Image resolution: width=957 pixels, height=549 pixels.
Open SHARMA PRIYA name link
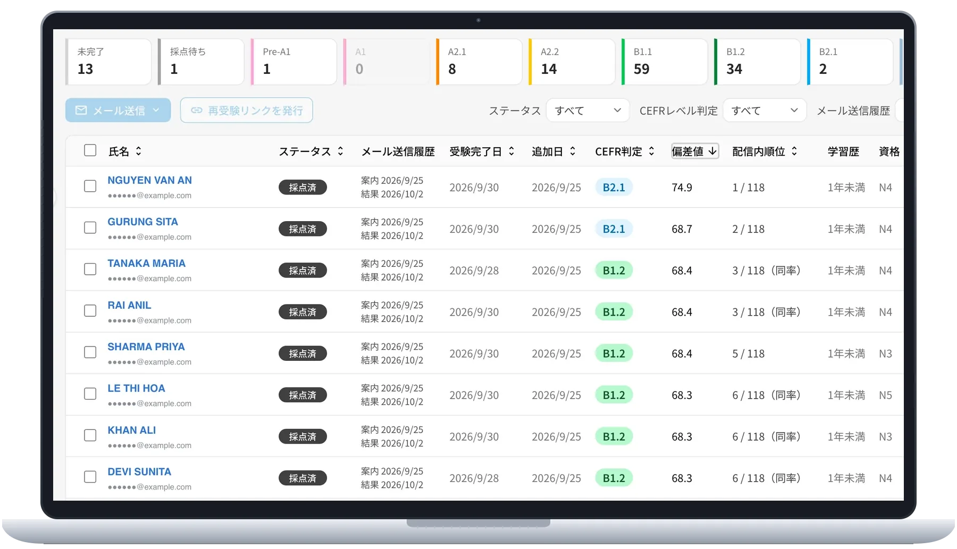(x=146, y=347)
